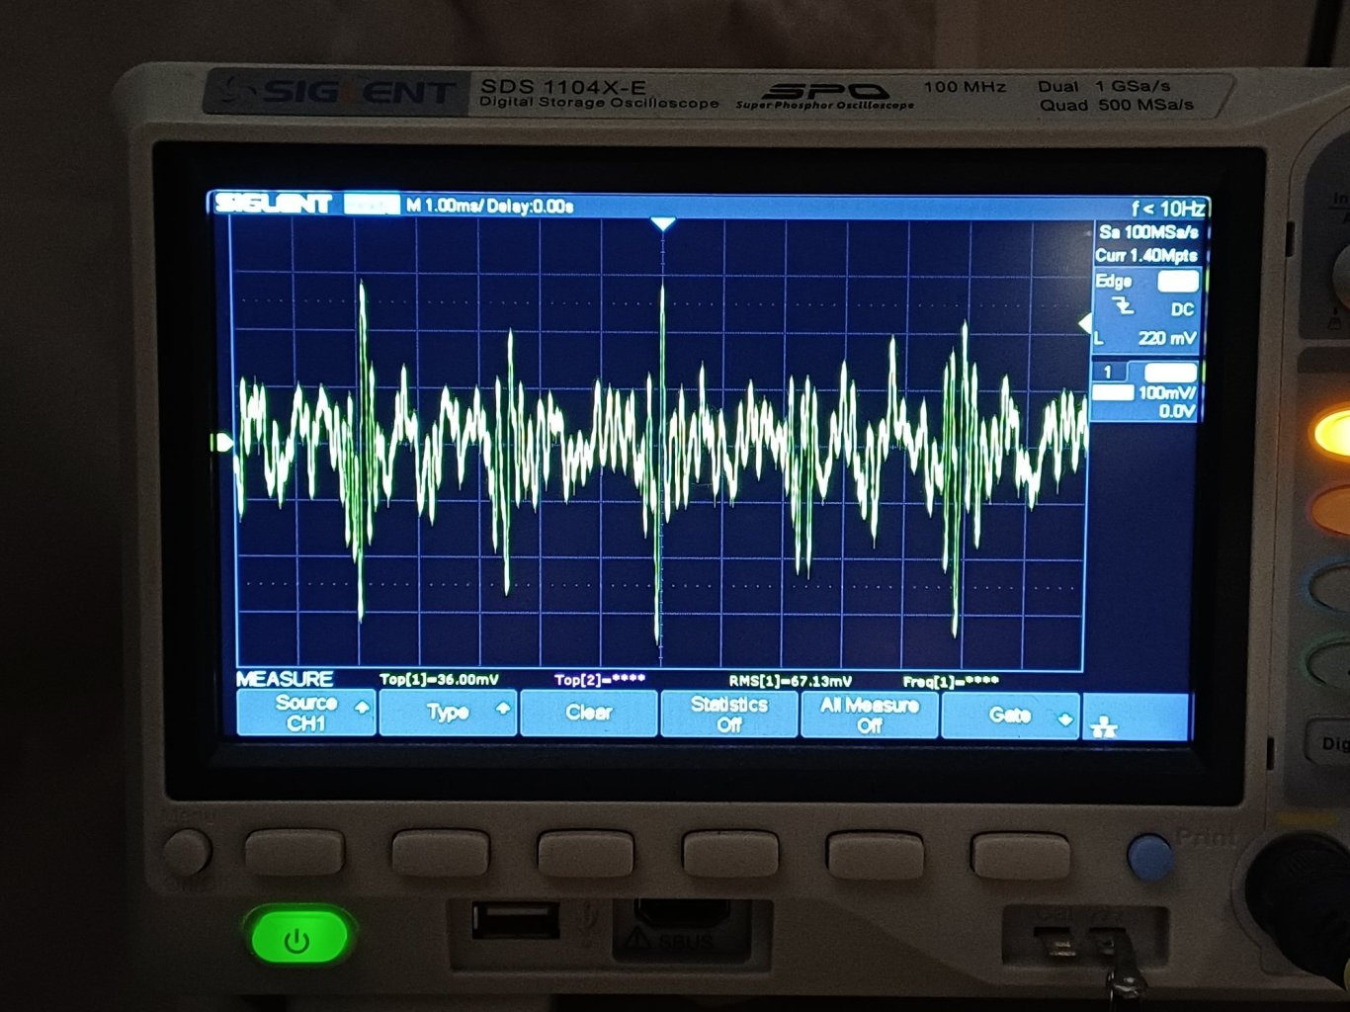Tap the network icon in the softkey bar

click(1104, 727)
